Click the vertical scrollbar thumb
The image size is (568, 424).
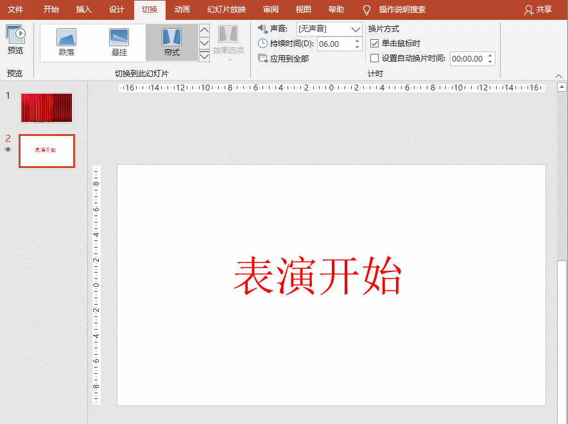tap(562, 341)
